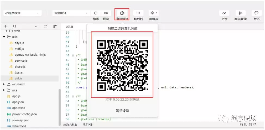
Task: Click the 等待设备 status text
Action: point(122,111)
